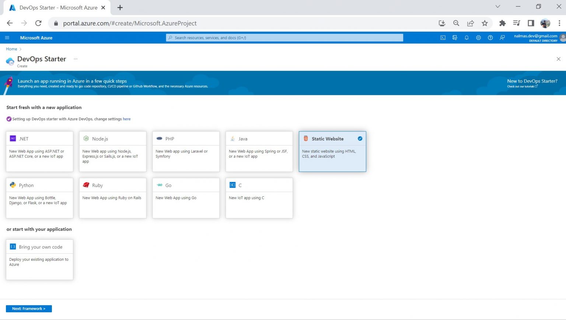
Task: Deselect the Static Website card
Action: coord(332,151)
